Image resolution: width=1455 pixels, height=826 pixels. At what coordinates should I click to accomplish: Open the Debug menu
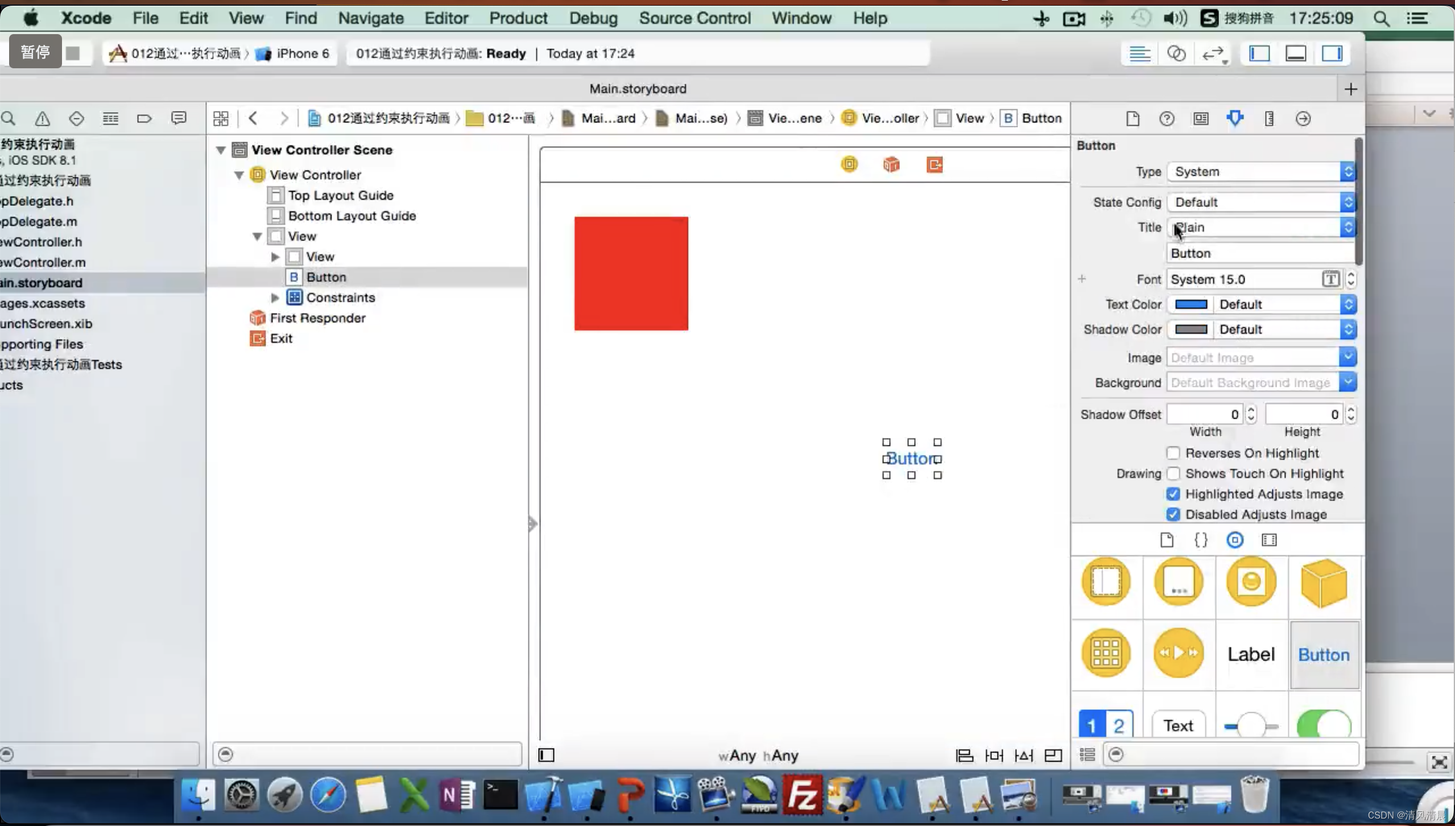pyautogui.click(x=593, y=18)
